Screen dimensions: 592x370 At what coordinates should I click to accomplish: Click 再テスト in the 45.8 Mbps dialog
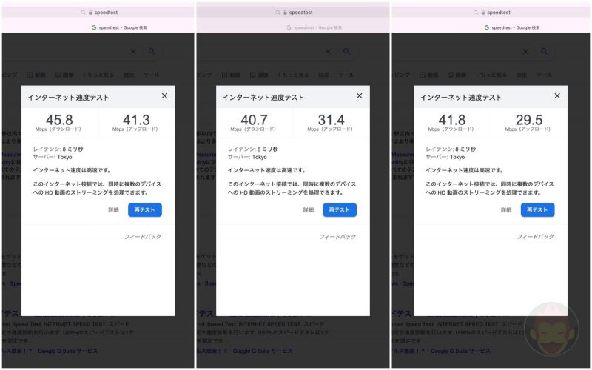(x=145, y=210)
